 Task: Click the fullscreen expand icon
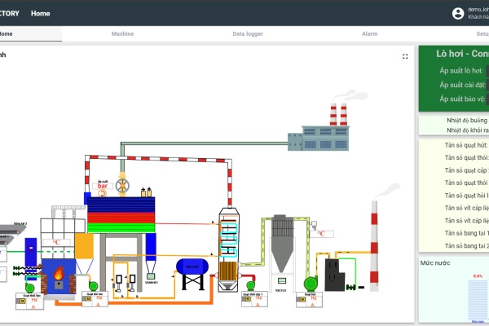pos(405,56)
